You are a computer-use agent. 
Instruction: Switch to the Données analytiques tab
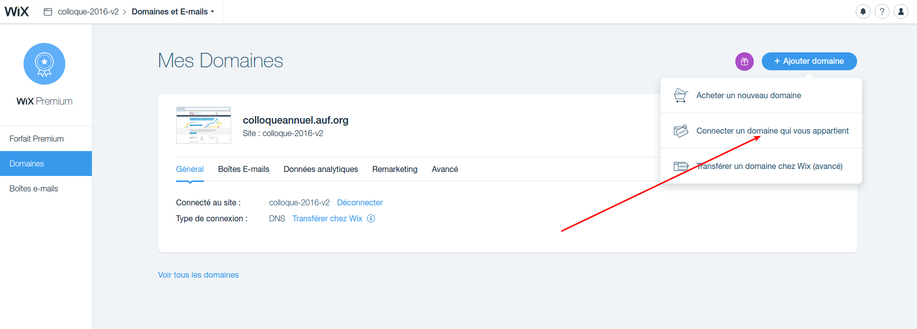point(321,169)
